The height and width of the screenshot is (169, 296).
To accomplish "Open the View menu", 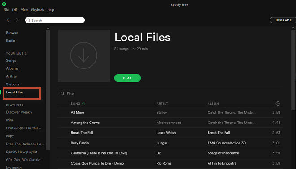I will pos(24,10).
